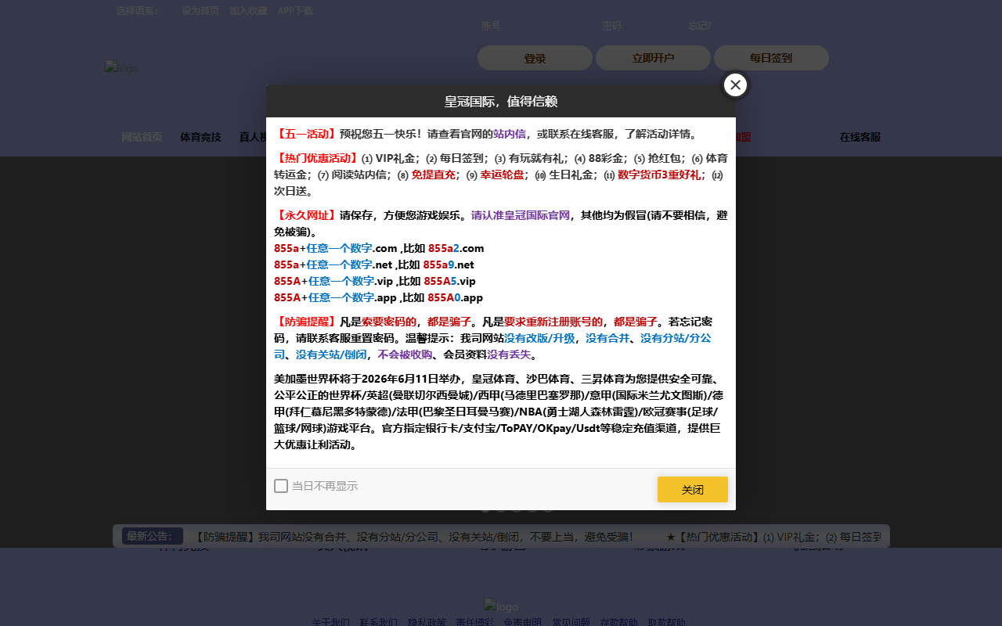Click the ★【热门优惠活动】 ticker text
Image resolution: width=1002 pixels, height=626 pixels.
pos(773,537)
